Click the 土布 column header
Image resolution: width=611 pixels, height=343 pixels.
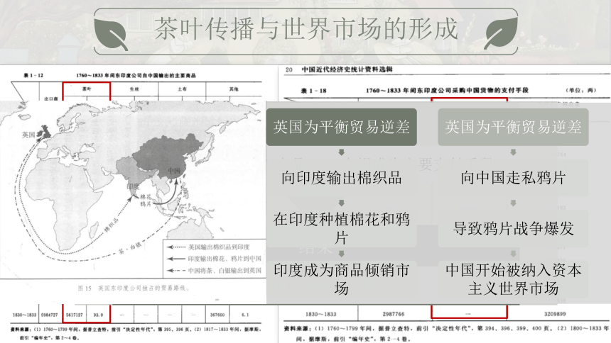(182, 89)
